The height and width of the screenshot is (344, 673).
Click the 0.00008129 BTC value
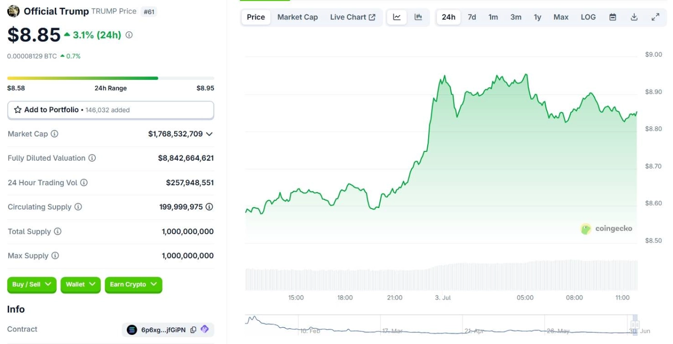point(32,56)
